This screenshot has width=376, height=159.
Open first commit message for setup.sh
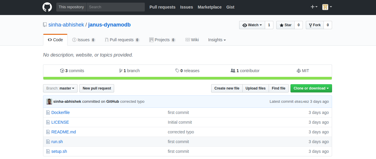[x=178, y=151]
